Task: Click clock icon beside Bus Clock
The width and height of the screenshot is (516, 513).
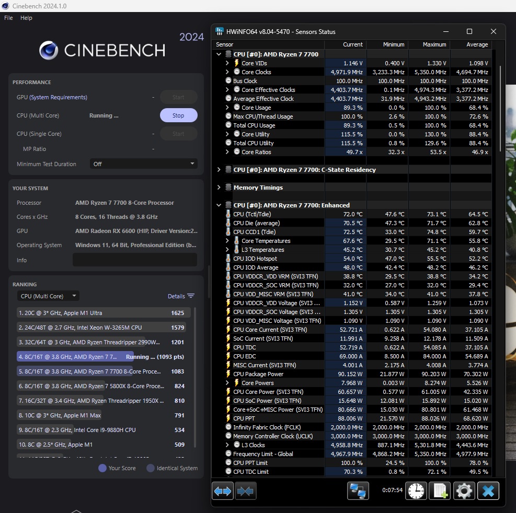Action: coord(228,80)
